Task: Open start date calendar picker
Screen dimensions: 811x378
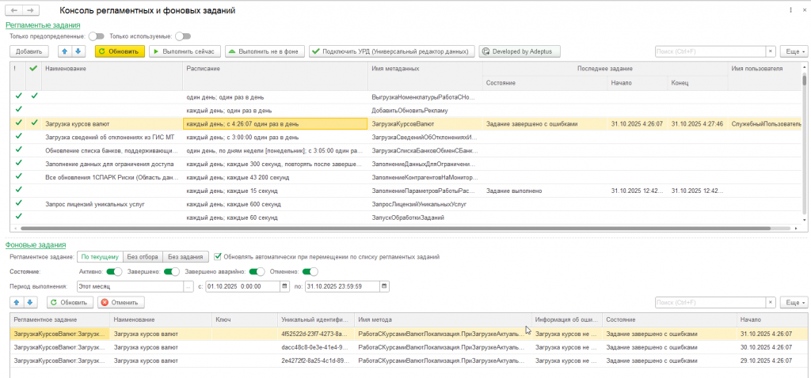Action: point(284,286)
